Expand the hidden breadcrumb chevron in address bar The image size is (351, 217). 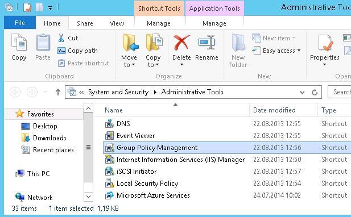tap(81, 92)
